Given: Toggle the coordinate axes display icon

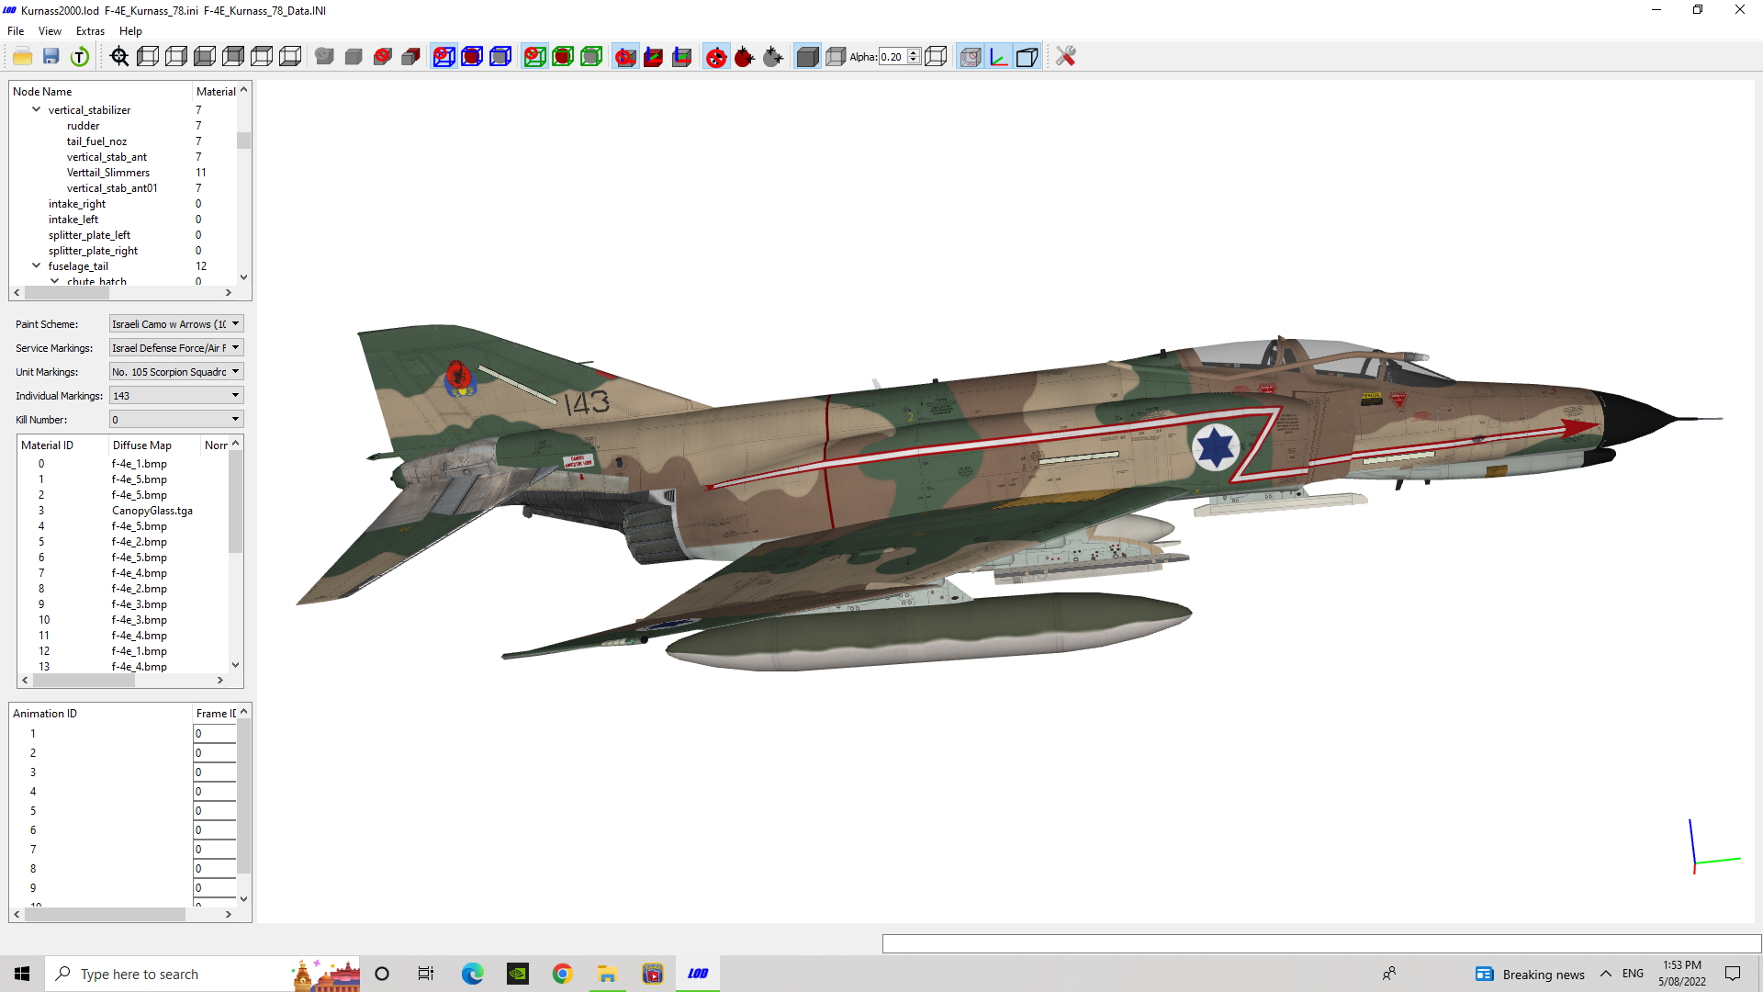Looking at the screenshot, I should point(999,57).
